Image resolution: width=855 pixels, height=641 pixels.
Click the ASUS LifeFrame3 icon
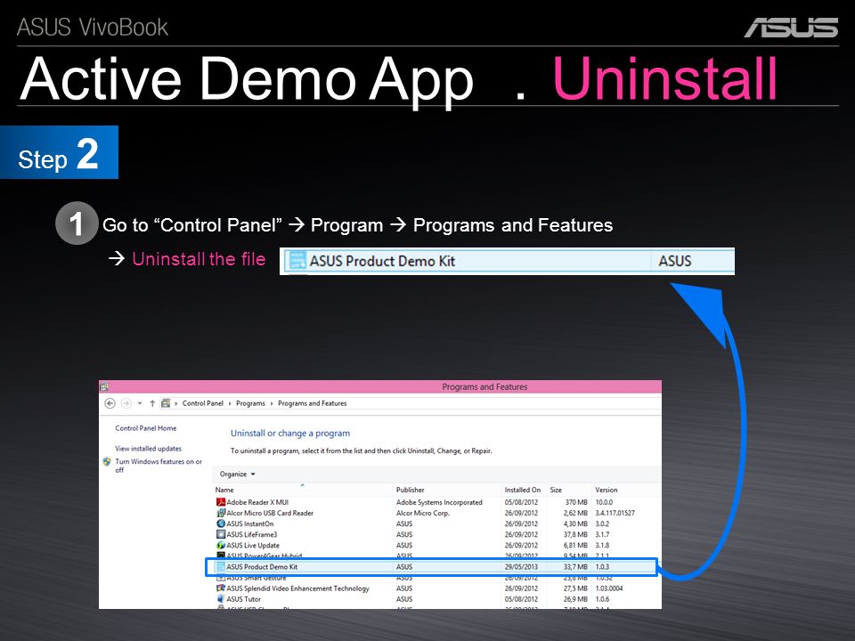coord(220,535)
